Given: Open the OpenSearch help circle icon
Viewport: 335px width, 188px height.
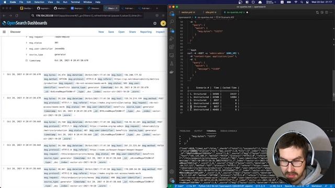Looking at the screenshot, I should (155, 23).
